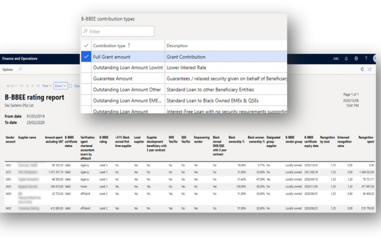The height and width of the screenshot is (240, 381).
Task: Open the notifications bell icon
Action: click(x=346, y=58)
